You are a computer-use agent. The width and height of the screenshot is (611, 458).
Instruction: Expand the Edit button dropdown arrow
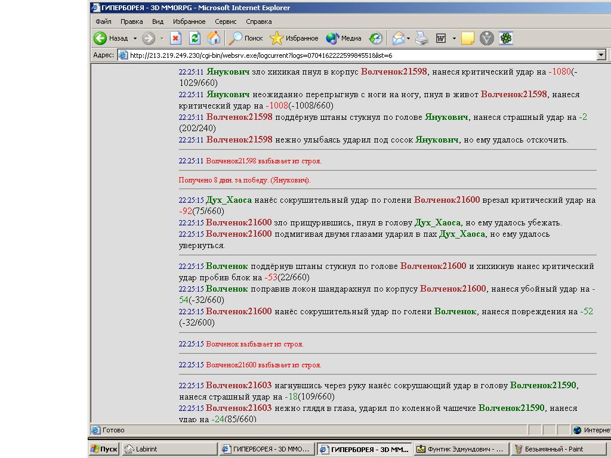[454, 38]
